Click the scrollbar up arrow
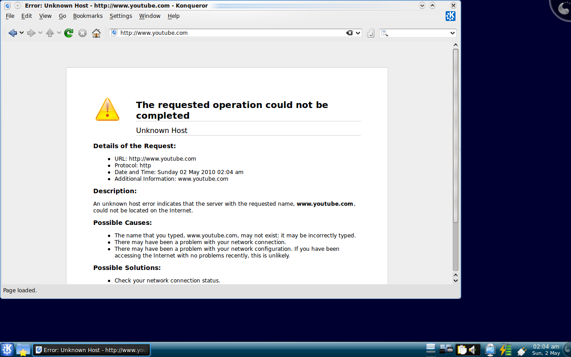The image size is (571, 357). (455, 45)
